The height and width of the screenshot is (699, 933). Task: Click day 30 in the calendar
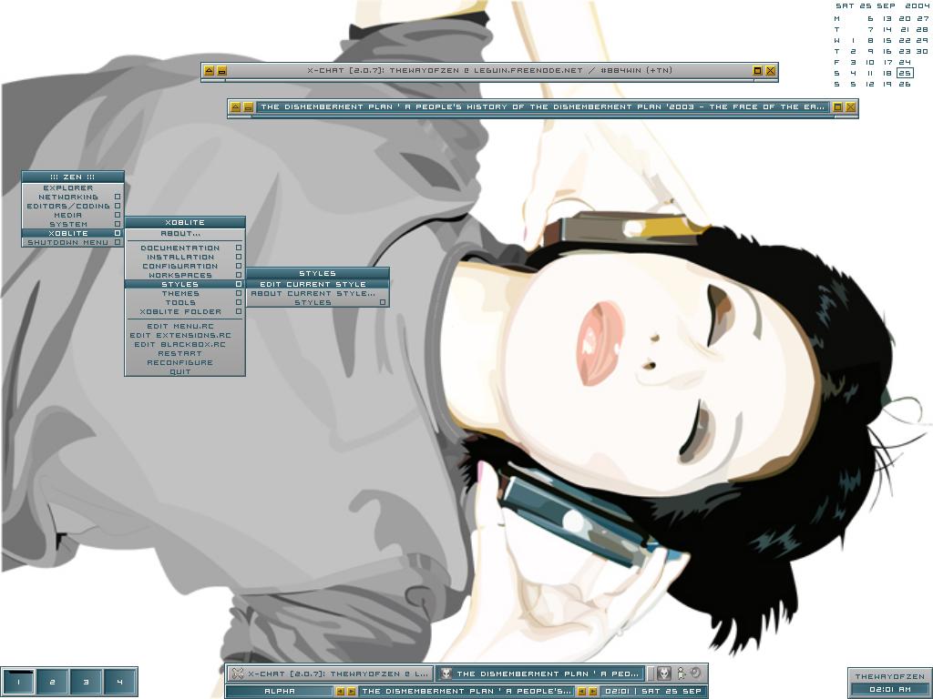[x=922, y=51]
